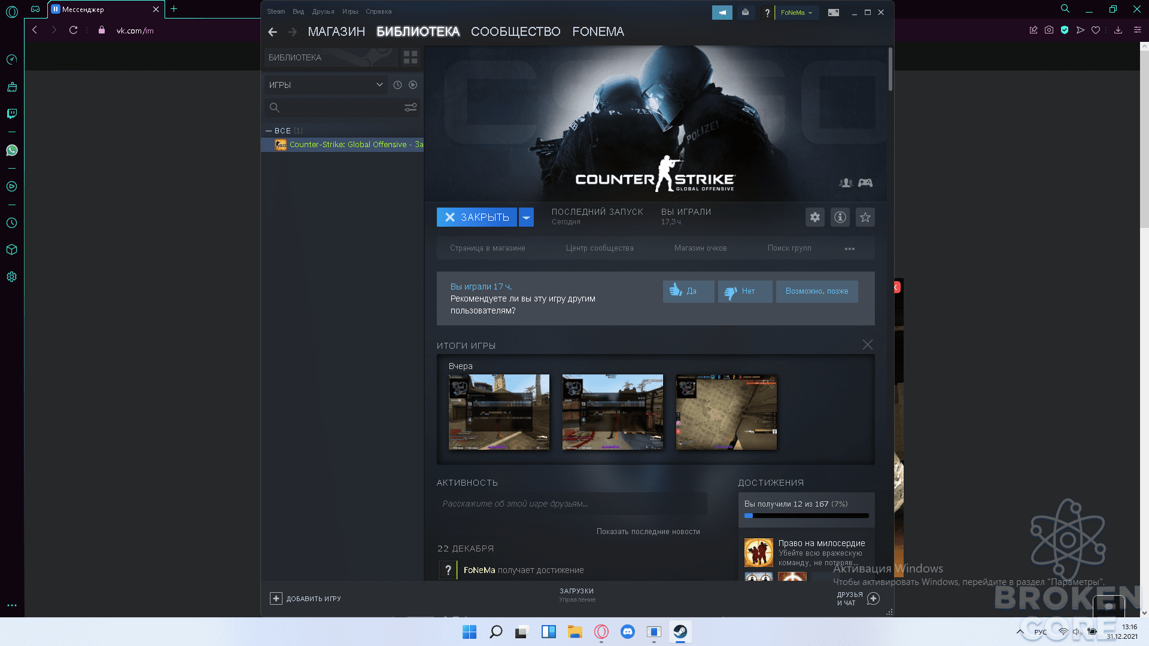Open Opera sidebar settings gear
Screen dimensions: 1149x646
tap(12, 277)
